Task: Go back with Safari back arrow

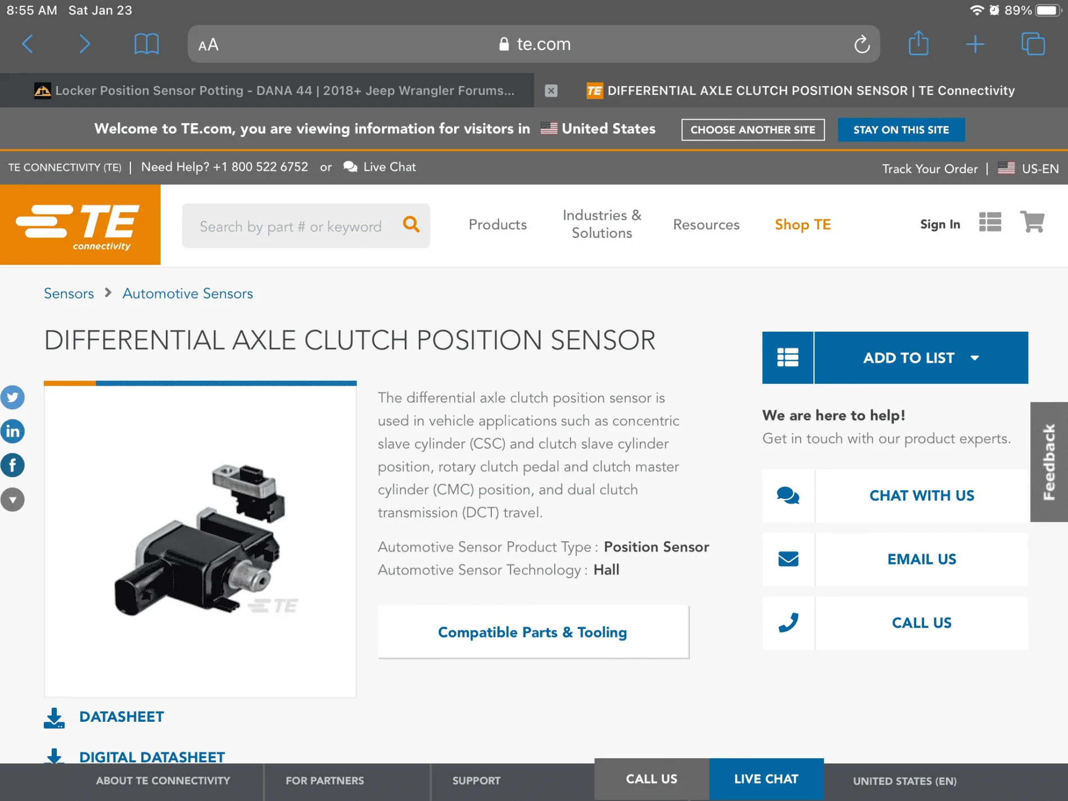Action: click(x=28, y=44)
